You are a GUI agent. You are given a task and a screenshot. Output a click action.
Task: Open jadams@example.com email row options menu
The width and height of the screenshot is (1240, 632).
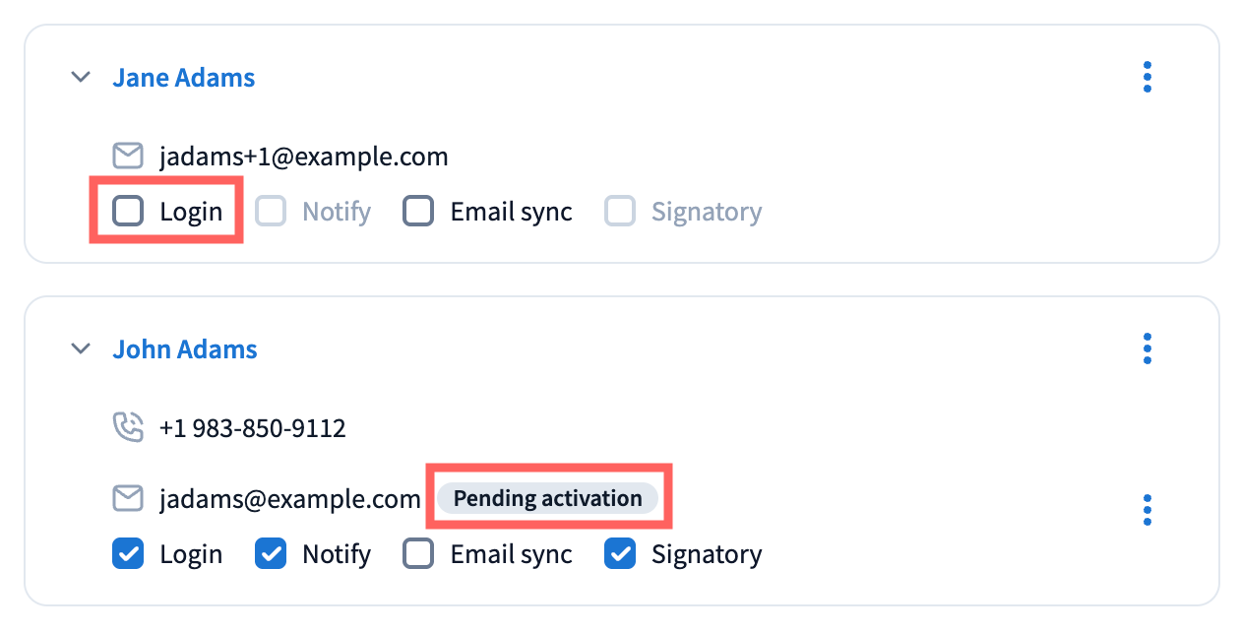coord(1147,510)
